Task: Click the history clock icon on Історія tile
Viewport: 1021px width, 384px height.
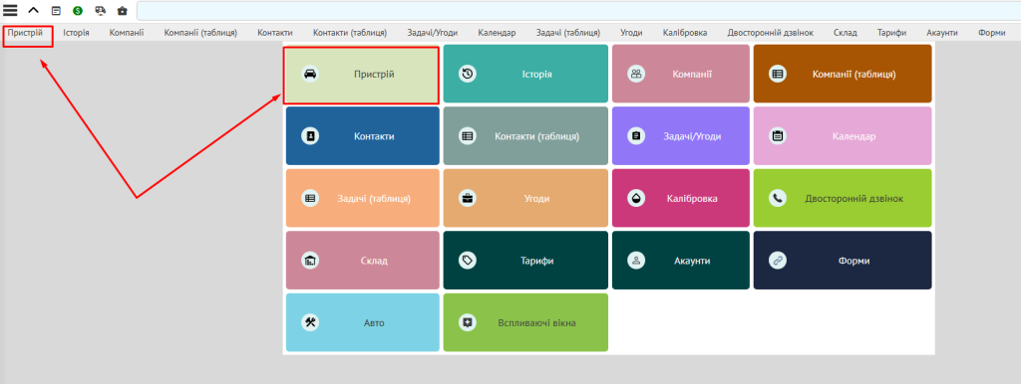Action: (x=468, y=74)
